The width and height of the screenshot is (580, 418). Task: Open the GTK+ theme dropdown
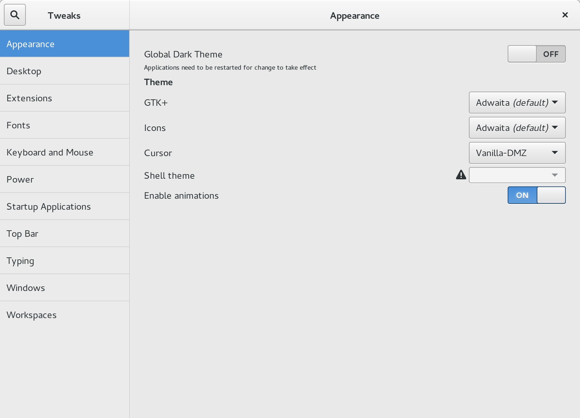coord(517,103)
